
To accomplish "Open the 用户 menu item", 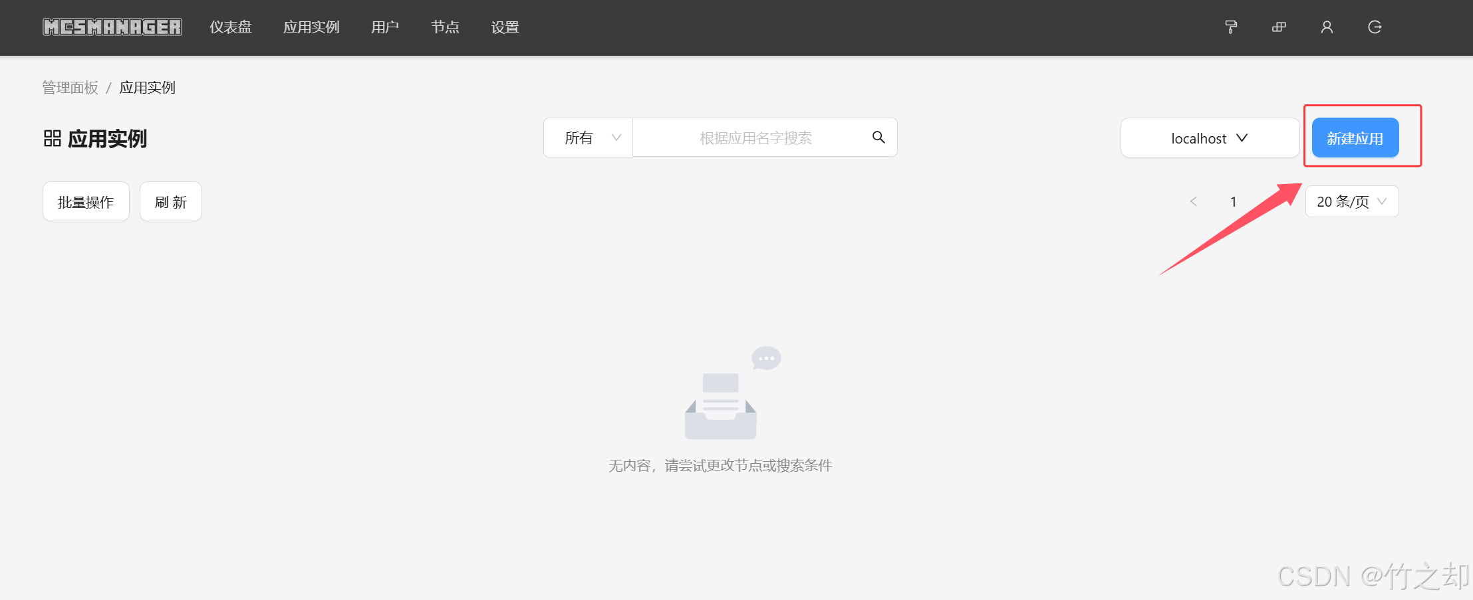I will click(385, 27).
